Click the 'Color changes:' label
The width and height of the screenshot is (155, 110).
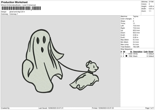pyautogui.click(x=126, y=19)
